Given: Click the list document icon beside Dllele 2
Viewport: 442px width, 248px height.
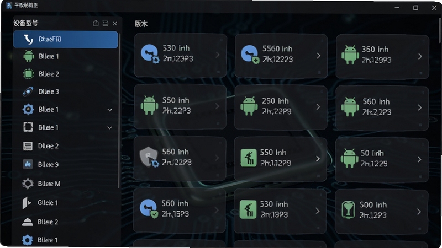Looking at the screenshot, I should [28, 146].
